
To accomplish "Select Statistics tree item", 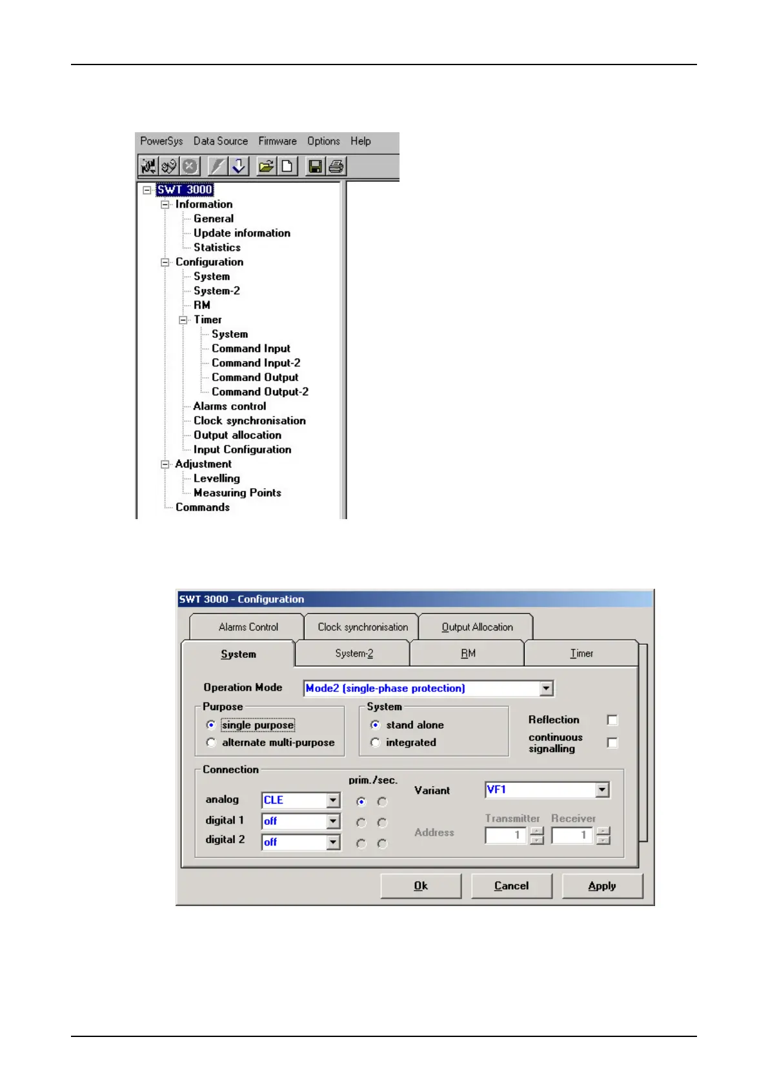I will [217, 248].
